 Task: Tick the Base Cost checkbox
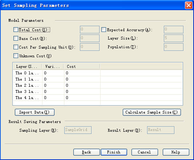pyautogui.click(x=16, y=38)
